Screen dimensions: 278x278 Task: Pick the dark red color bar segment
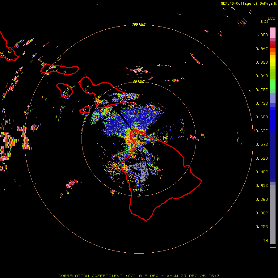(273, 46)
